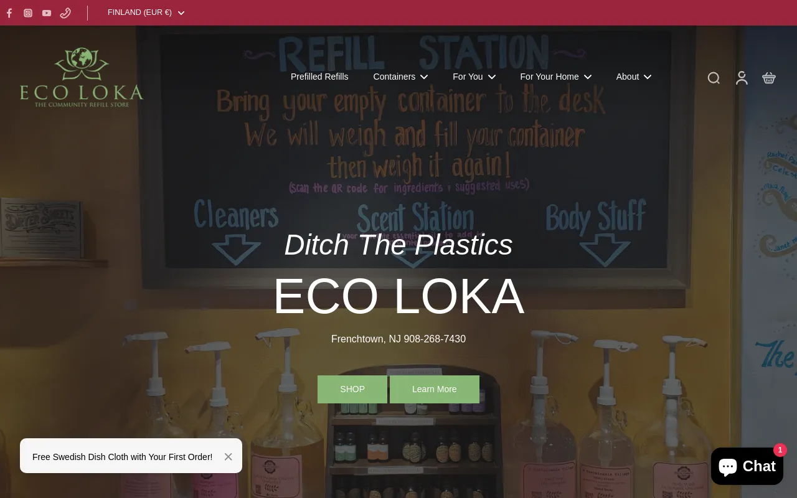Image resolution: width=797 pixels, height=498 pixels.
Task: Open the YouTube social link icon
Action: [x=47, y=13]
